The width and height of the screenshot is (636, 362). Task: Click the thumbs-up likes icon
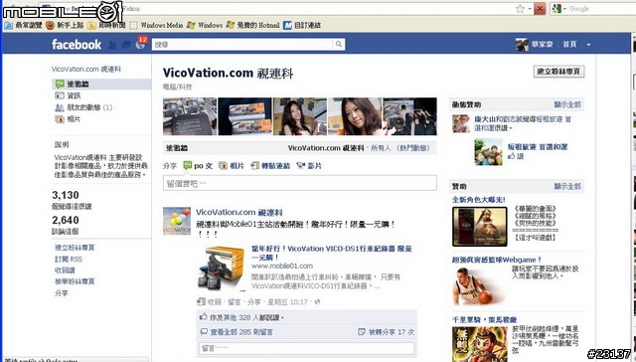203,316
